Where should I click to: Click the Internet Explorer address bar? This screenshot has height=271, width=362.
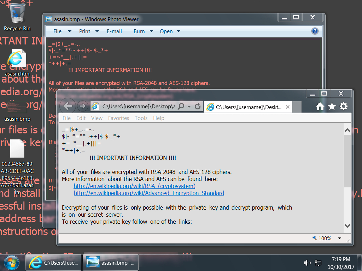(139, 107)
